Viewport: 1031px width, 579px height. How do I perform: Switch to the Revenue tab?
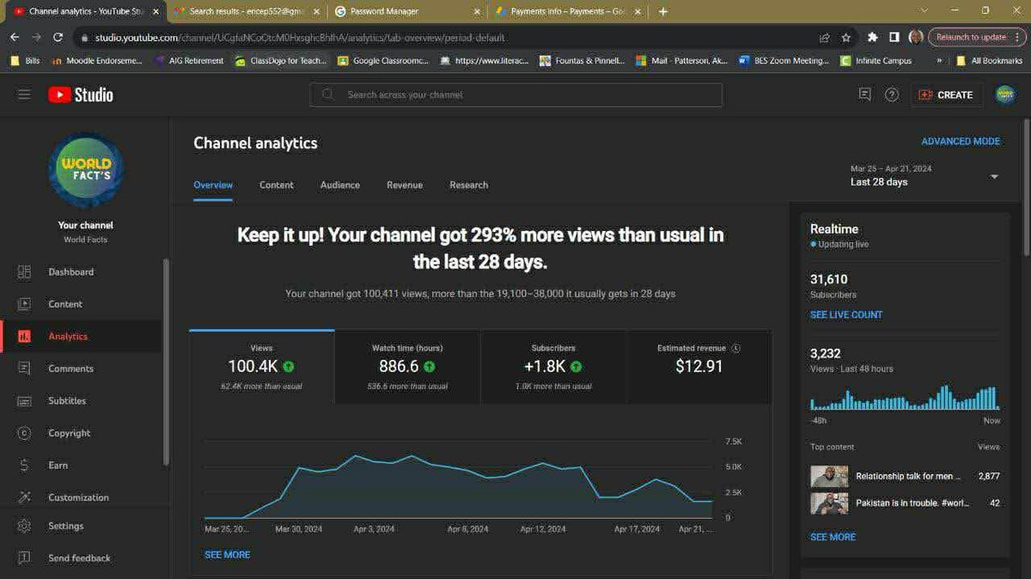(x=405, y=185)
